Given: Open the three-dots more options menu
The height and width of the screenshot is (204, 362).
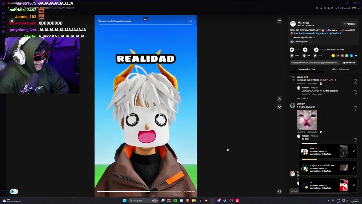Looking at the screenshot, I should 279,21.
